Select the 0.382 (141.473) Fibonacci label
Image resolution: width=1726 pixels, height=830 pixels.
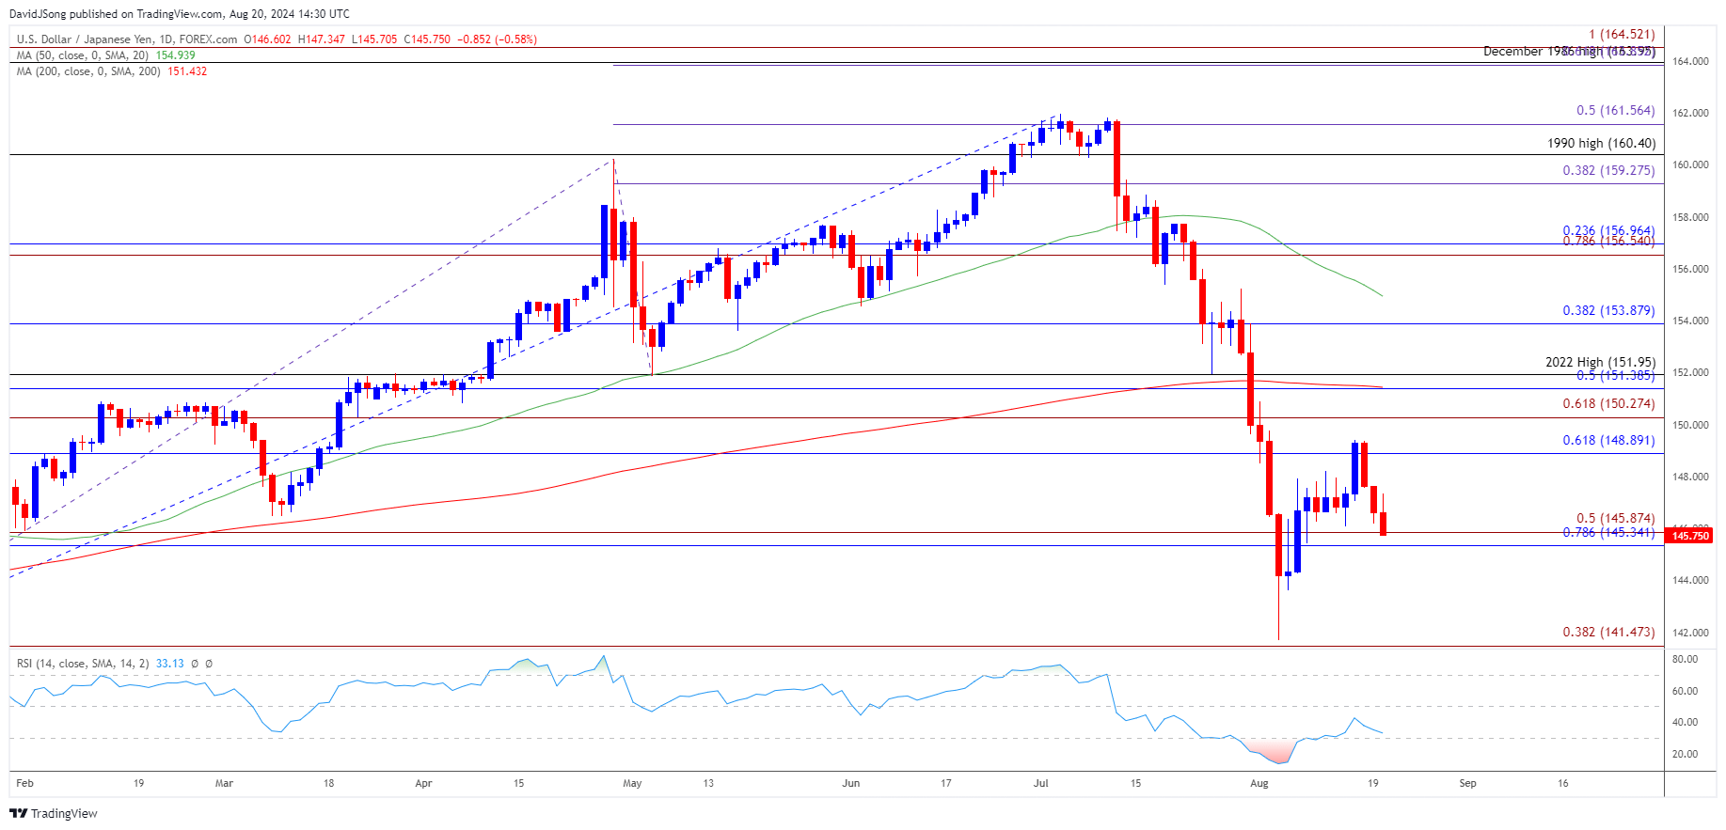1608,633
